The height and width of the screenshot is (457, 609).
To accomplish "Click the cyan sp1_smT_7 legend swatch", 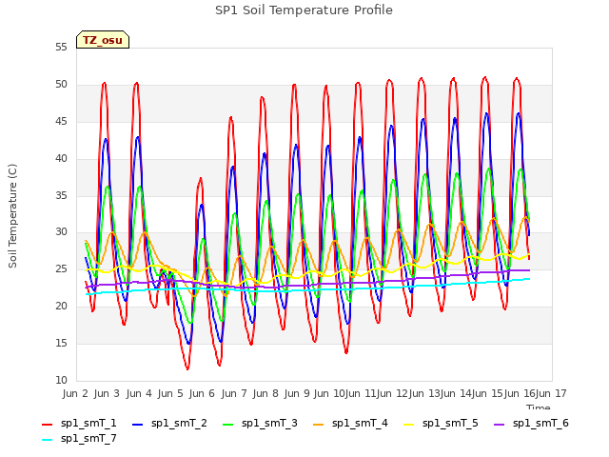I will pyautogui.click(x=47, y=440).
